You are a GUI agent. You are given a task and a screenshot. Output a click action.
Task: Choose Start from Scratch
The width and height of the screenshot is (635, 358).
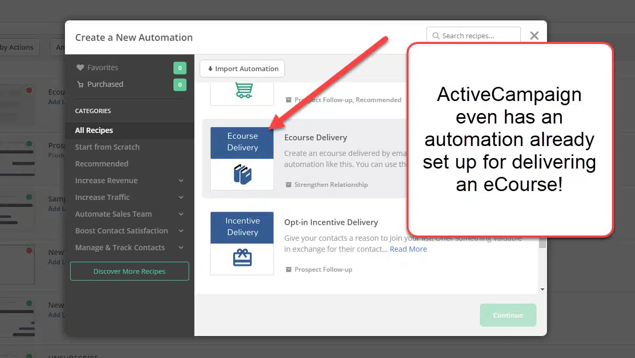coord(107,147)
